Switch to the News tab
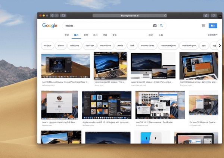Screen dimensions: 224x158 pos(86,35)
